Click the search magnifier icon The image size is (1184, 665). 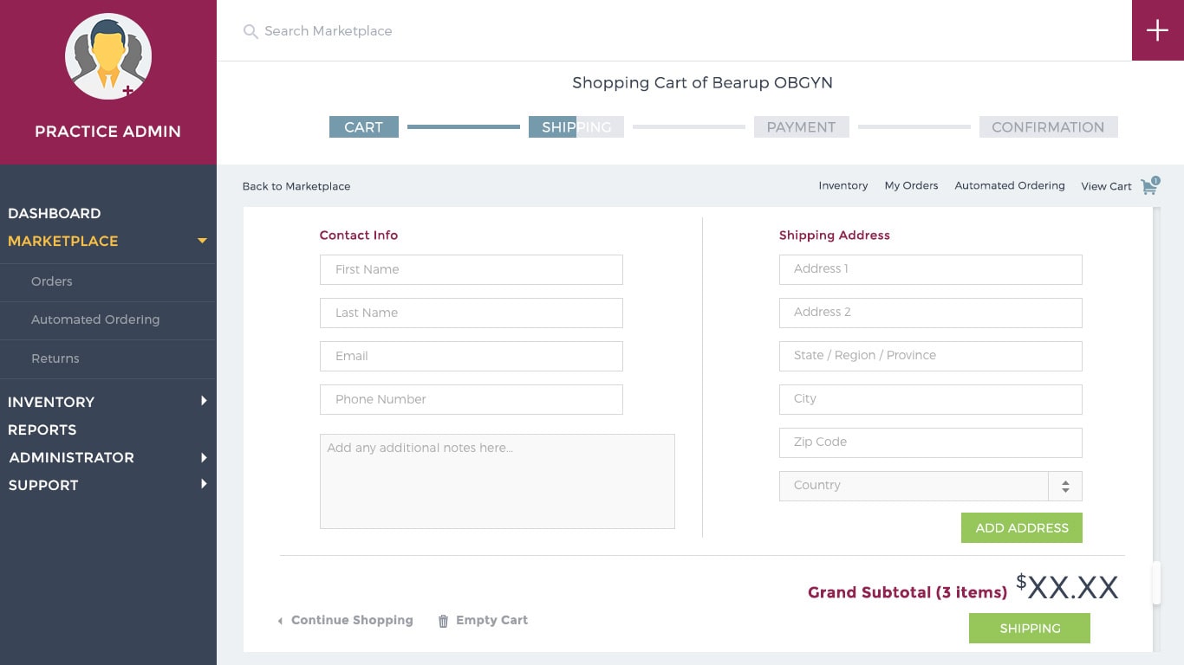click(250, 32)
